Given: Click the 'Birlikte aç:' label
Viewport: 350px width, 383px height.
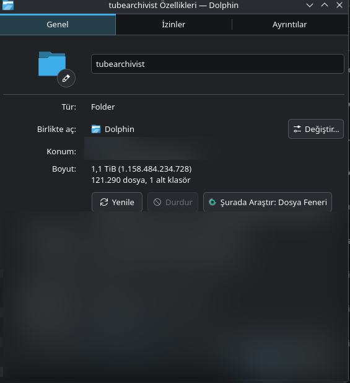Looking at the screenshot, I should pos(56,129).
